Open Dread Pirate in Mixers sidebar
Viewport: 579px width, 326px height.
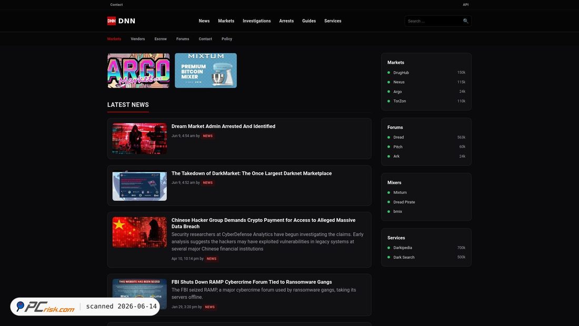point(404,202)
